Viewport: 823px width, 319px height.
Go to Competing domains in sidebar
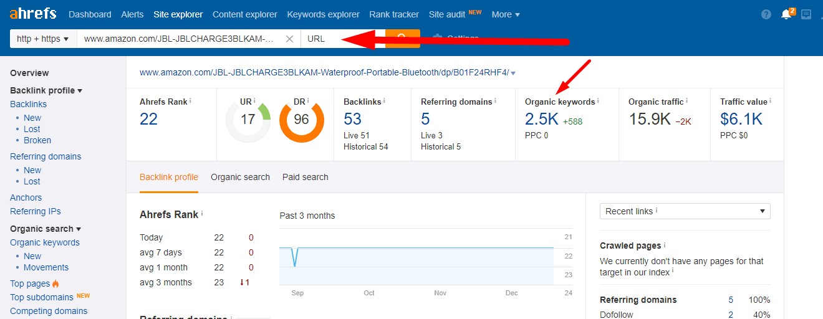click(x=49, y=311)
